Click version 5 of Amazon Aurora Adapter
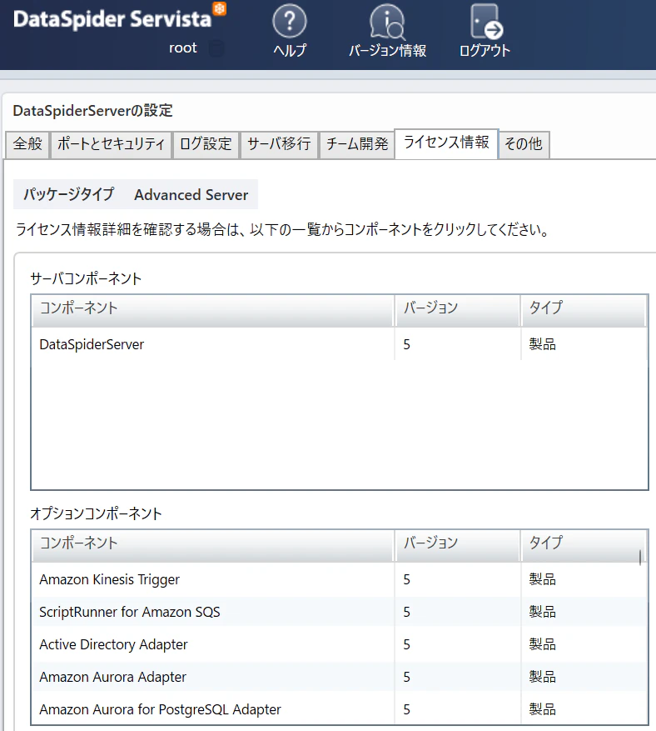 [406, 677]
